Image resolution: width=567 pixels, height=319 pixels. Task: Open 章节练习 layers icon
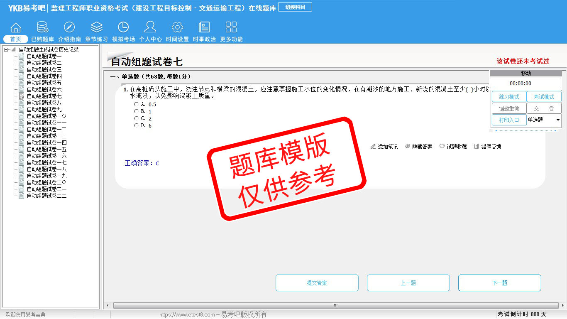click(x=96, y=27)
